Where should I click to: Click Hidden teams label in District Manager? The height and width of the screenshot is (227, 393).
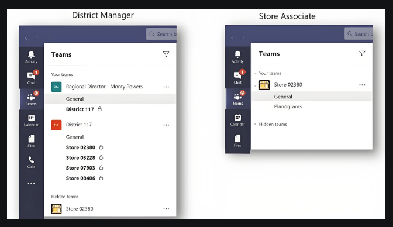click(65, 197)
